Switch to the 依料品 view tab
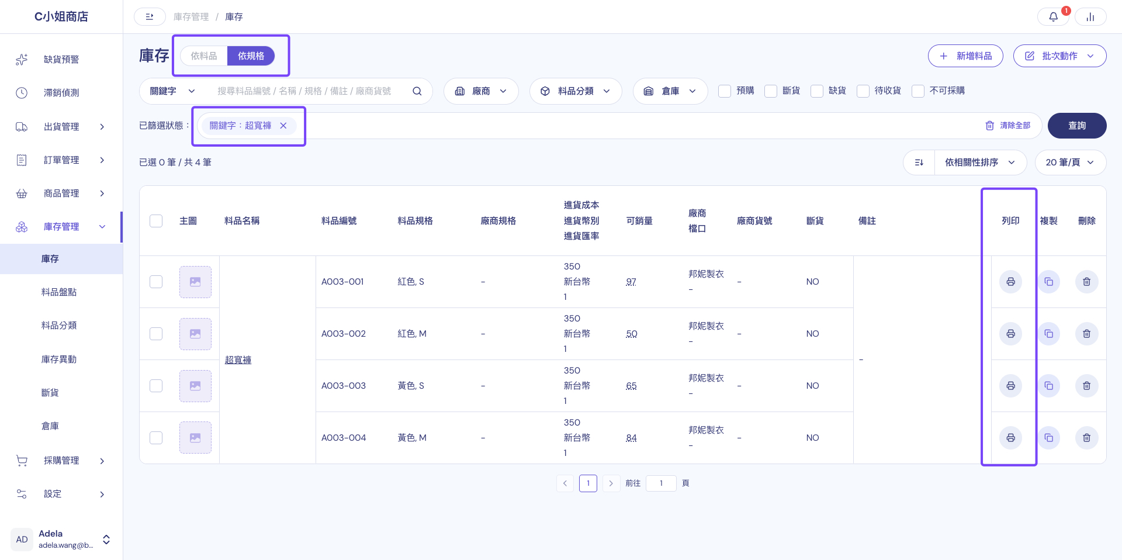The height and width of the screenshot is (560, 1122). coord(204,56)
